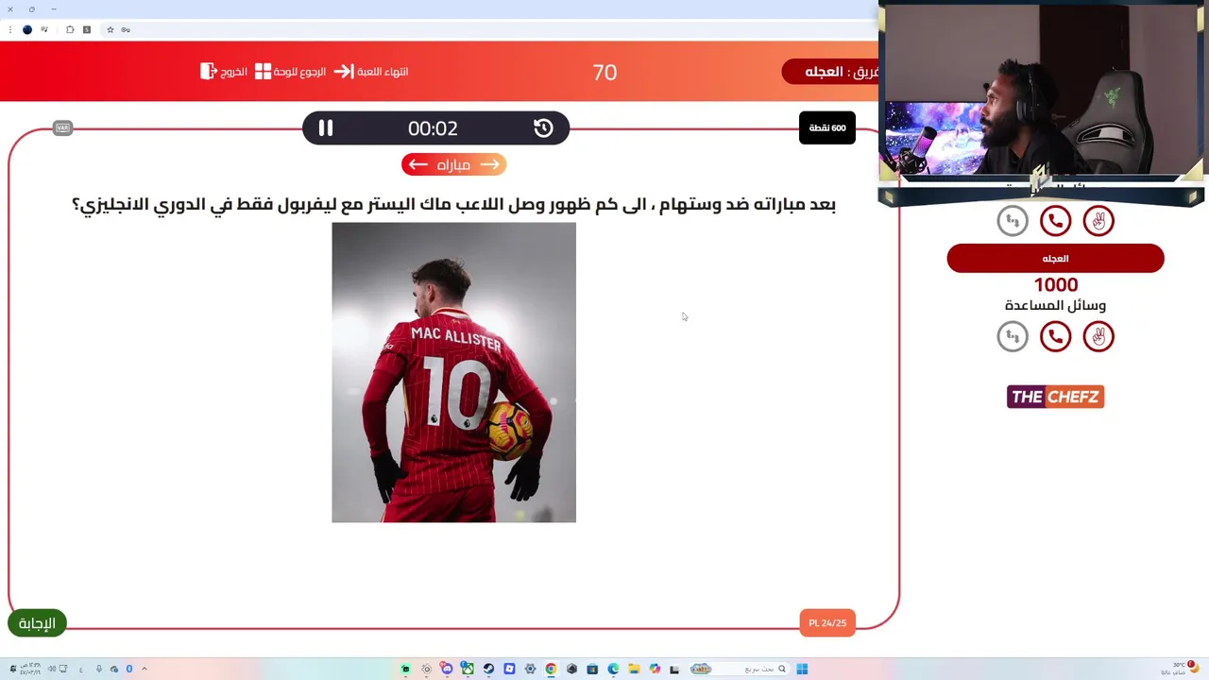The image size is (1209, 680).
Task: Open Copilot icon on taskbar
Action: 655,669
